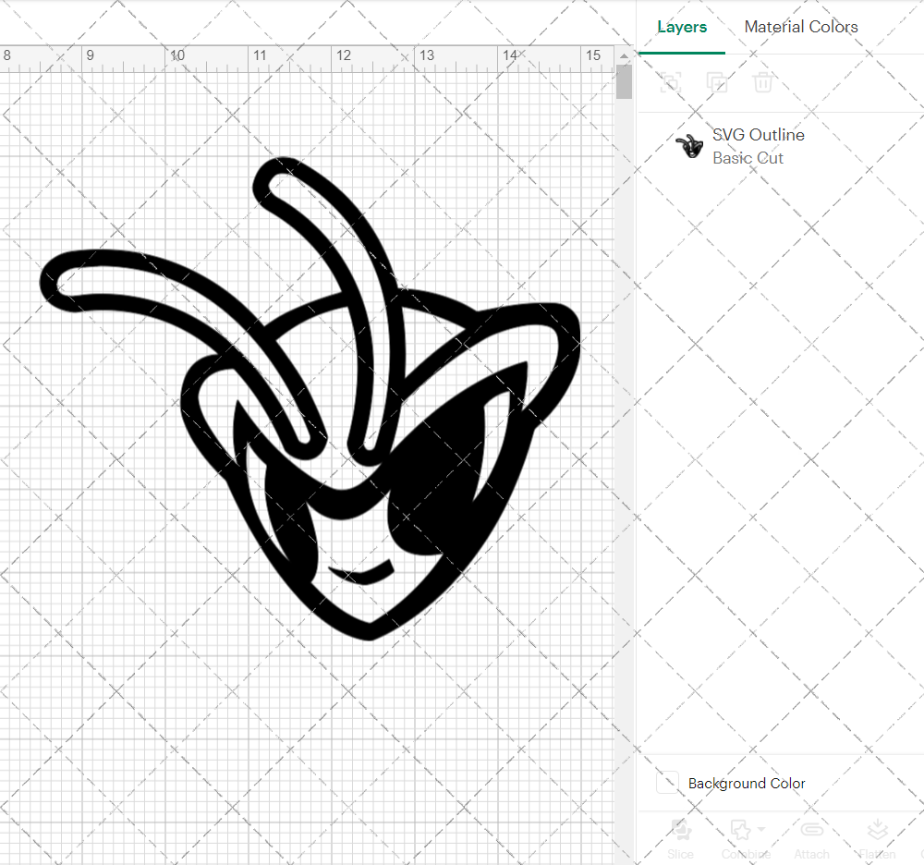Switch to the Layers tab
The width and height of the screenshot is (924, 865).
(x=682, y=27)
